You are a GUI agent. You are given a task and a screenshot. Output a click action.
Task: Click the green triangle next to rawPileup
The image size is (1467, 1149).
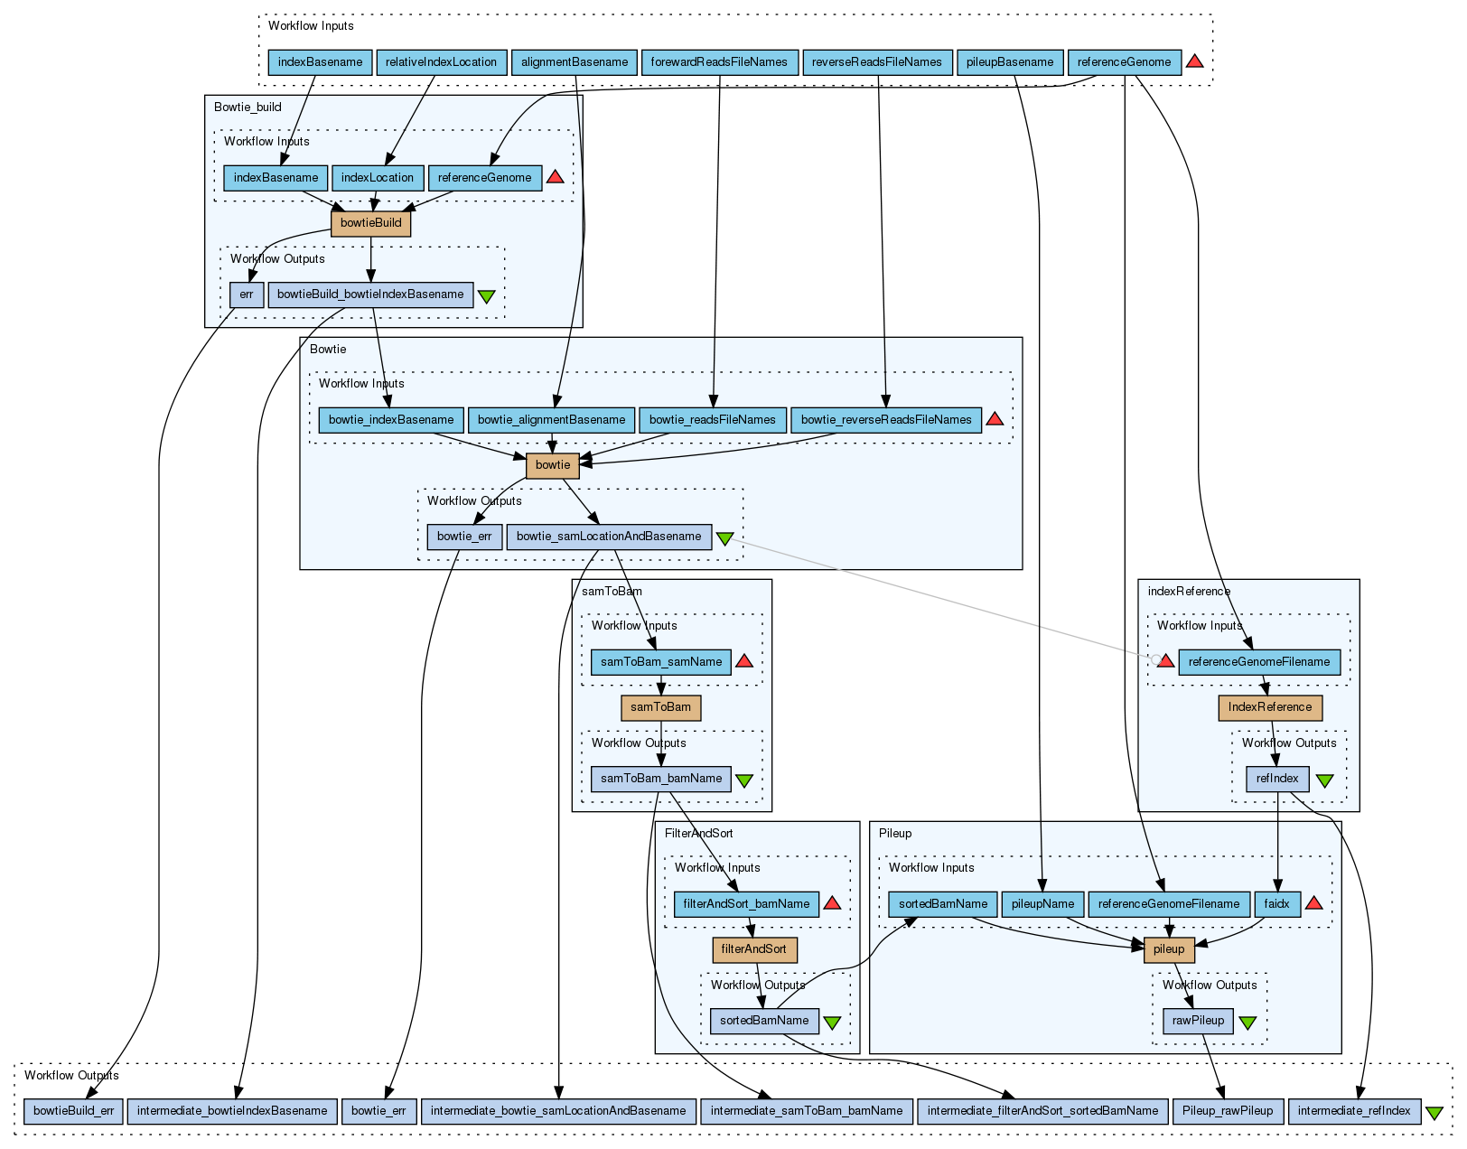click(1247, 1023)
